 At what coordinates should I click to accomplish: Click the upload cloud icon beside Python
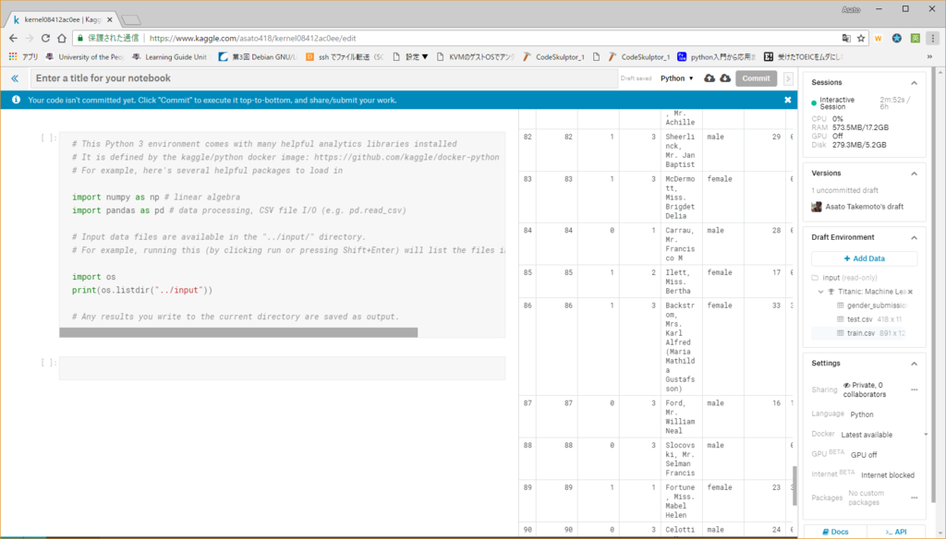click(x=709, y=78)
